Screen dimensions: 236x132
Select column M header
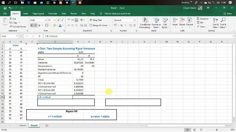166,42
